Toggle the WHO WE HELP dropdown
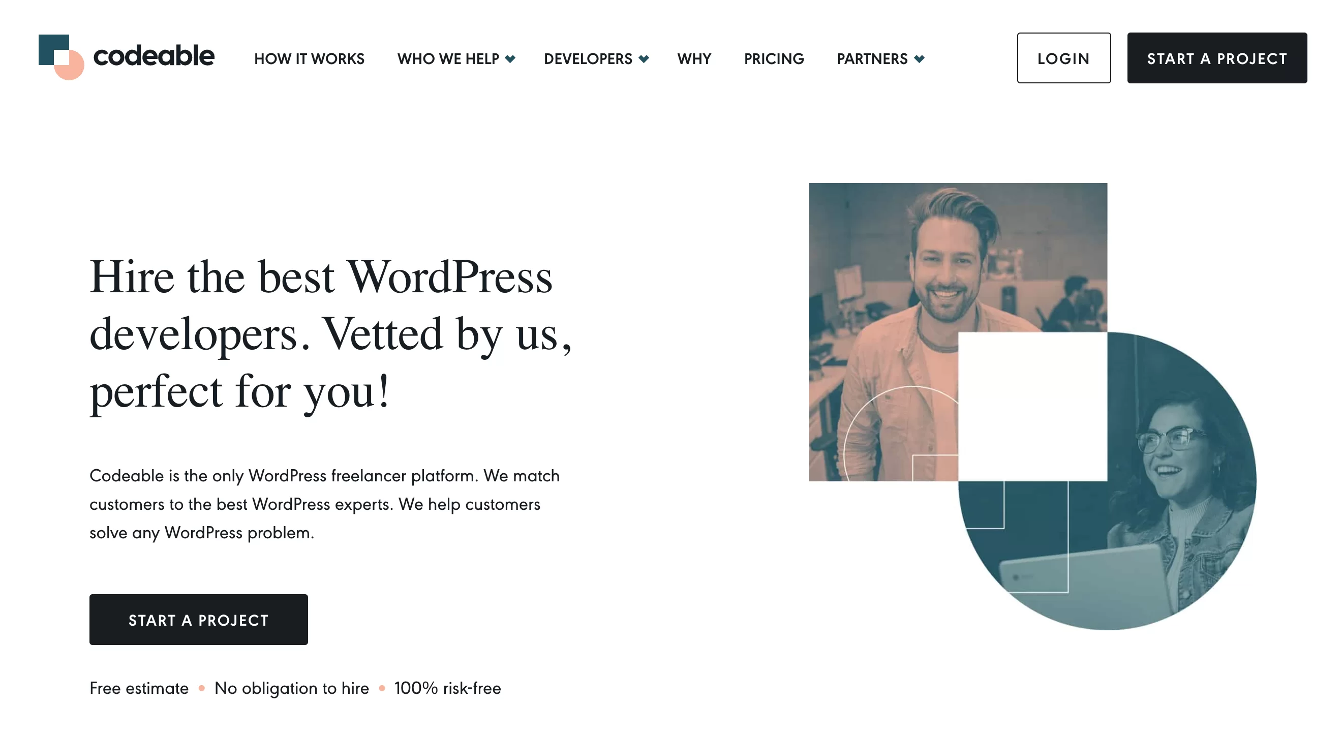 pyautogui.click(x=456, y=57)
